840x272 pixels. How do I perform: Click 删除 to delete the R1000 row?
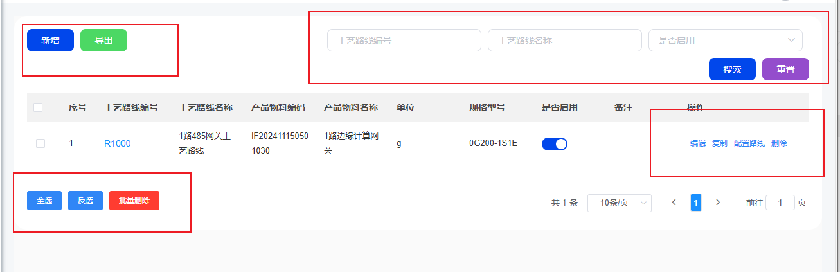779,143
